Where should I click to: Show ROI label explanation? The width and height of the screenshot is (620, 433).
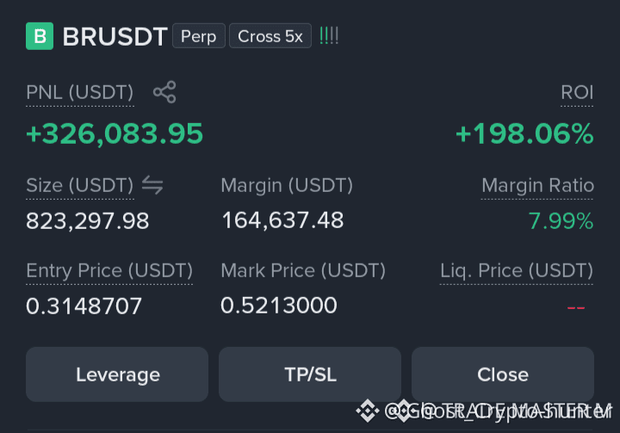[x=577, y=92]
